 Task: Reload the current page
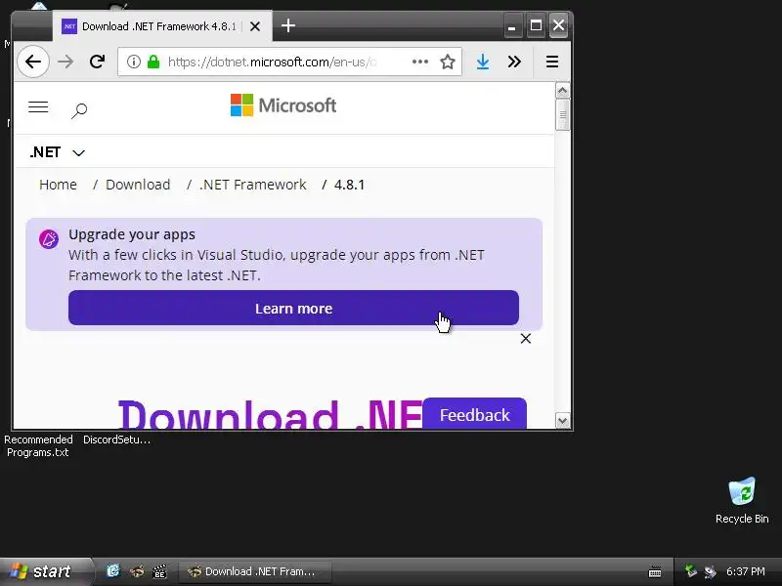point(97,62)
